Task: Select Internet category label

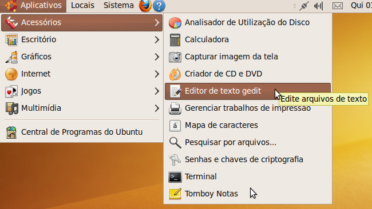Action: pyautogui.click(x=36, y=74)
